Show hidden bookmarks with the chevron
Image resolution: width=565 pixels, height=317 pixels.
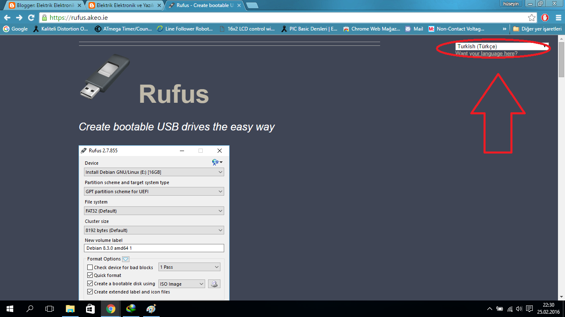(504, 29)
